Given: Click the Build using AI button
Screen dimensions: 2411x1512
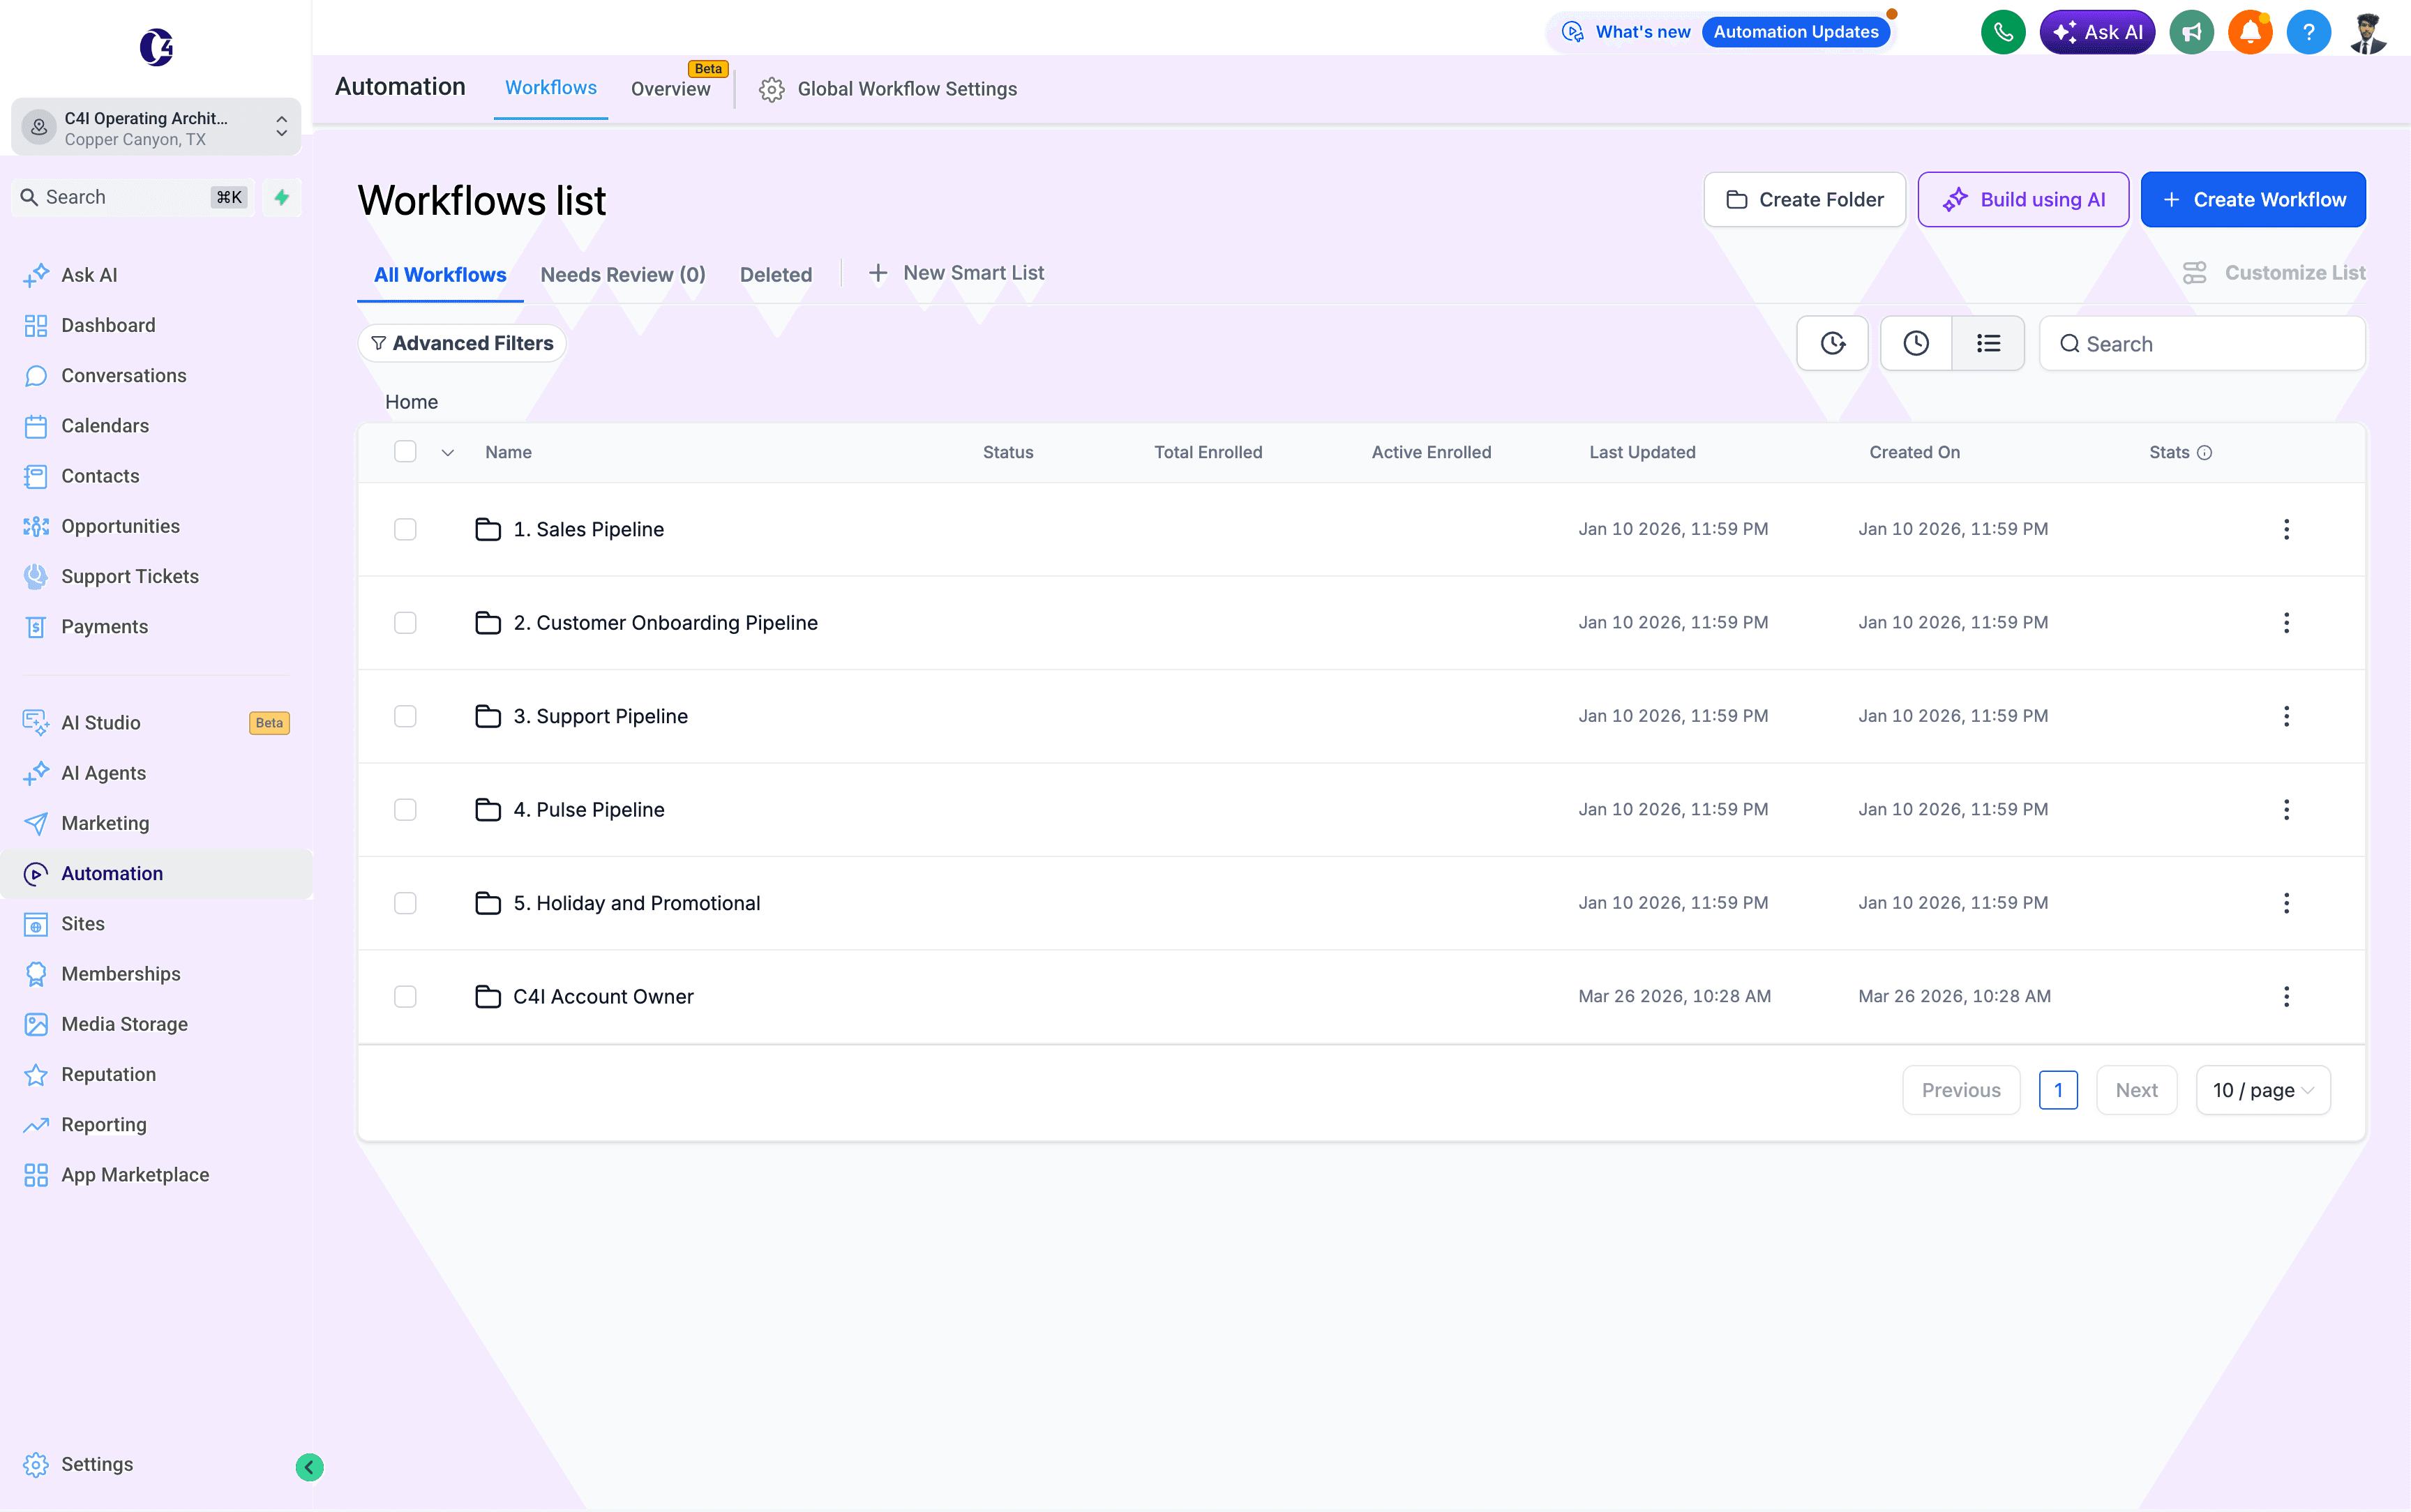Looking at the screenshot, I should pos(2023,200).
